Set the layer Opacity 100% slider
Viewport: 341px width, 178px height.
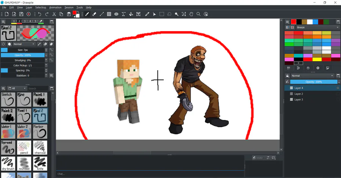(314, 82)
